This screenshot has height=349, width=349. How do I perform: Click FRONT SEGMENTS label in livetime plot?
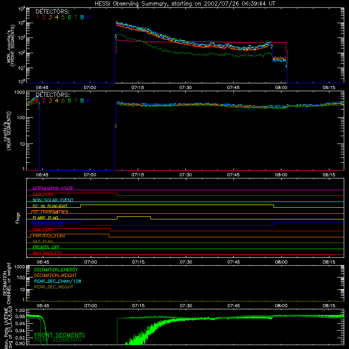[60, 335]
